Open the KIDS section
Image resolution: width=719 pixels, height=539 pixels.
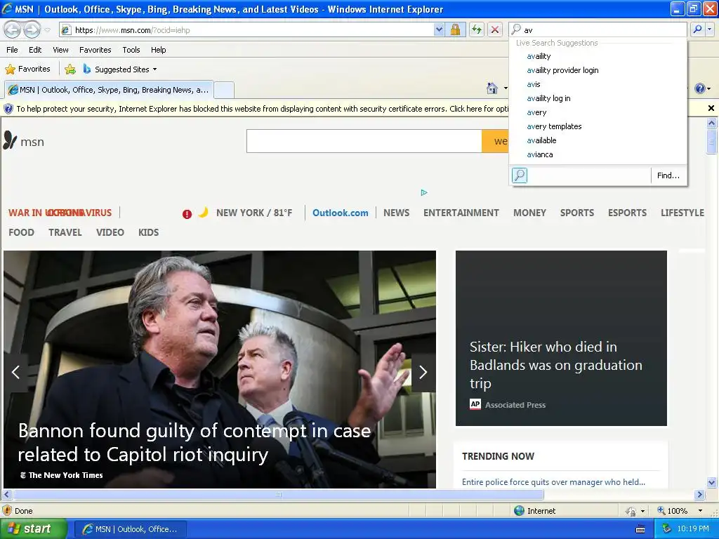(149, 232)
